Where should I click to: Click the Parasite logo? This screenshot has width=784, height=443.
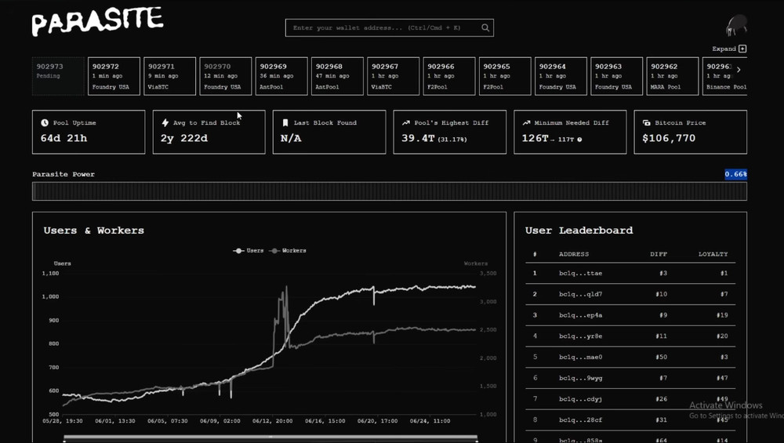[97, 21]
